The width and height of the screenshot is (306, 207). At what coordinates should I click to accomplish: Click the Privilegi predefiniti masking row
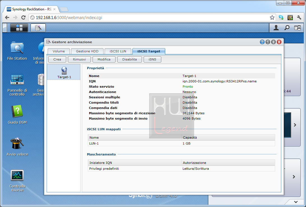[181, 169]
